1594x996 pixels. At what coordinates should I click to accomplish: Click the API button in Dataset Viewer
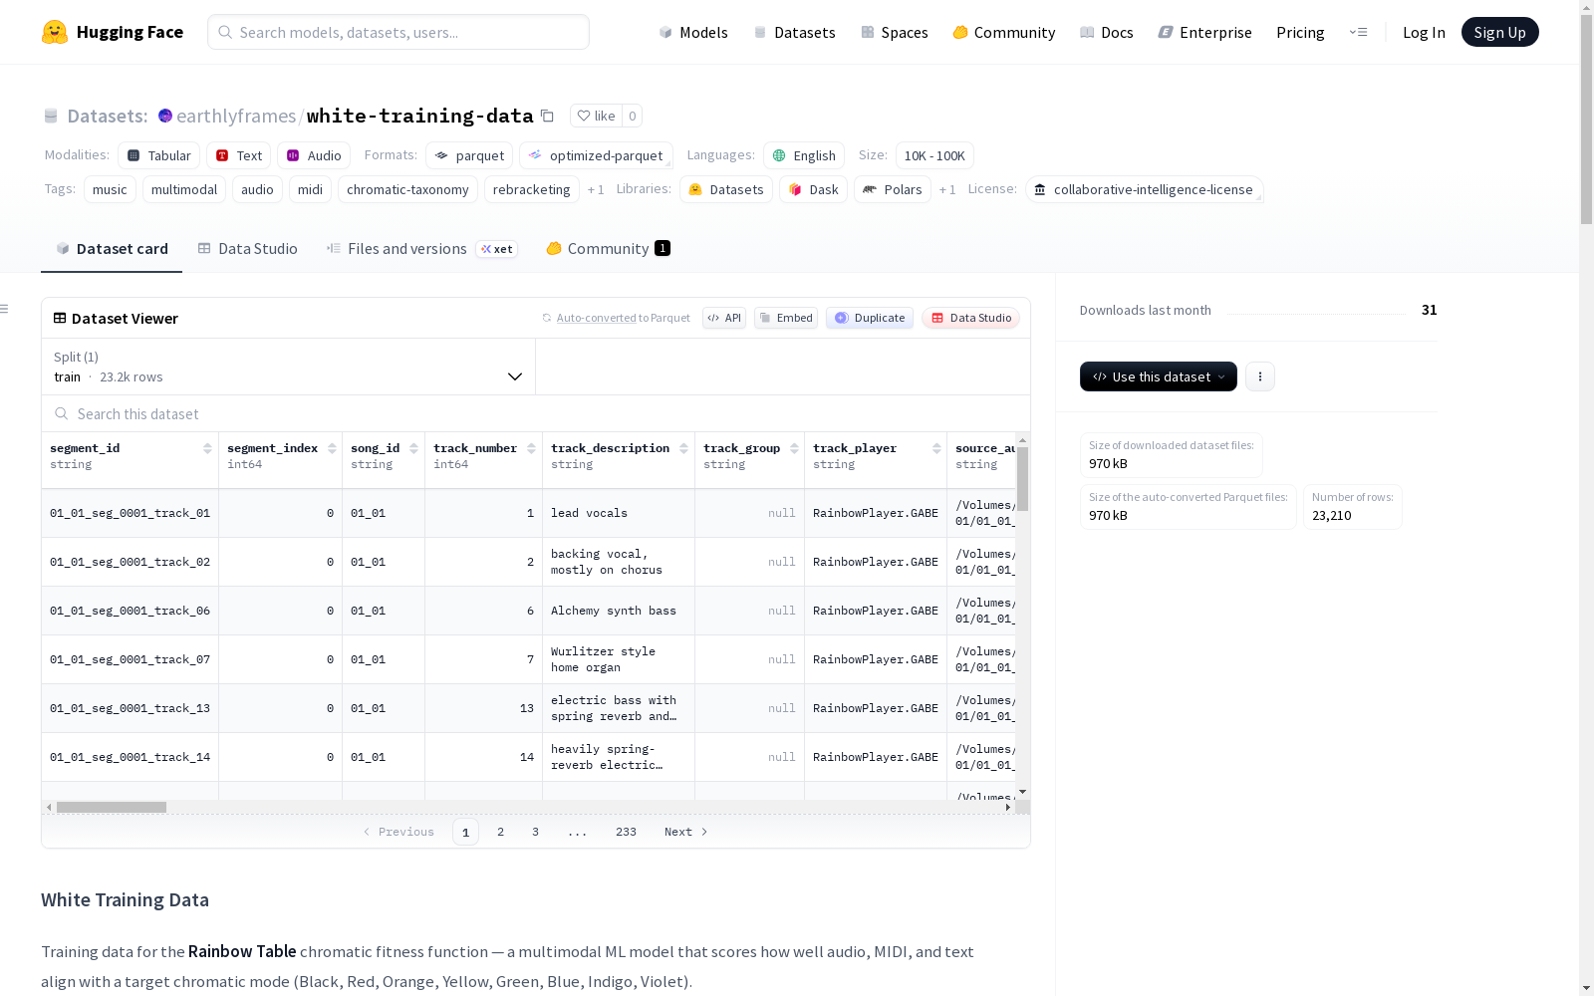point(724,318)
